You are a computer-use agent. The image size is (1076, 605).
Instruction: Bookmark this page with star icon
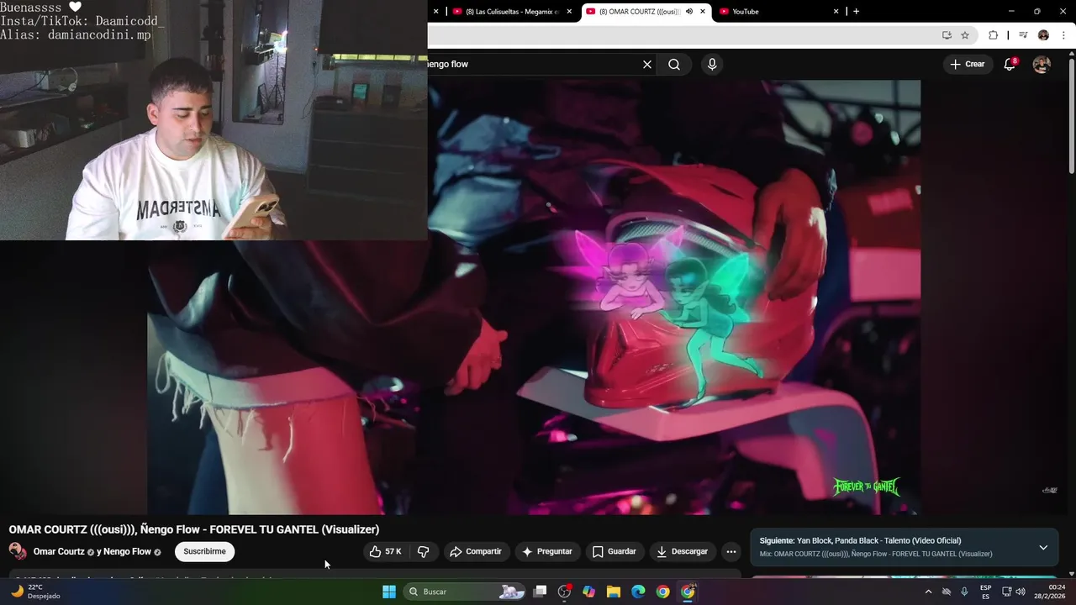click(965, 35)
